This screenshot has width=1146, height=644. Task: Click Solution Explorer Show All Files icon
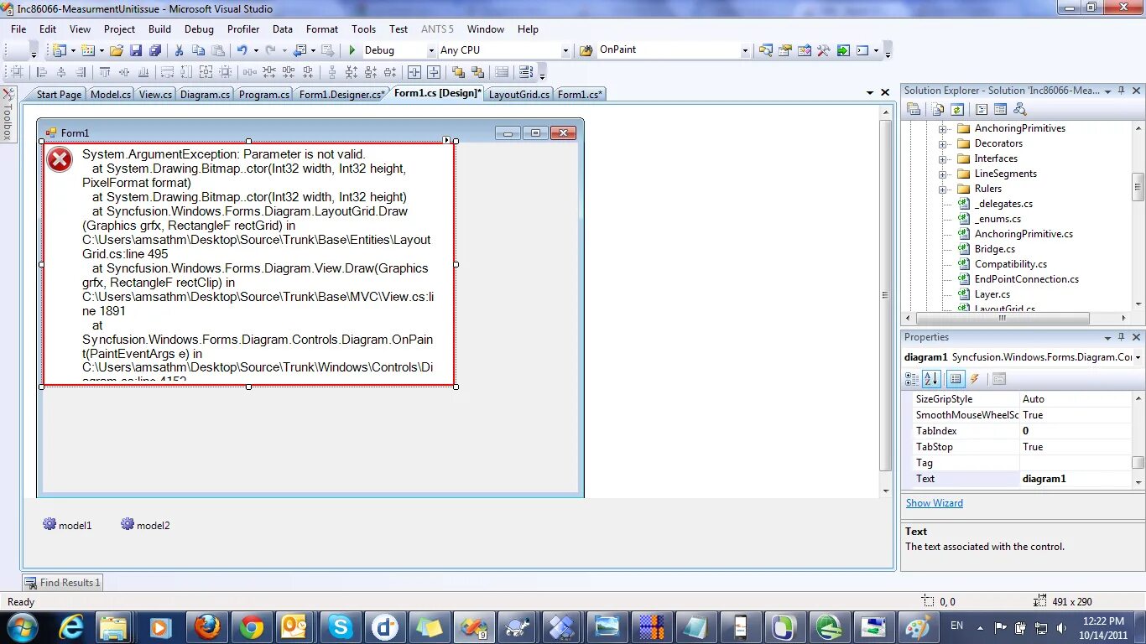pos(937,109)
